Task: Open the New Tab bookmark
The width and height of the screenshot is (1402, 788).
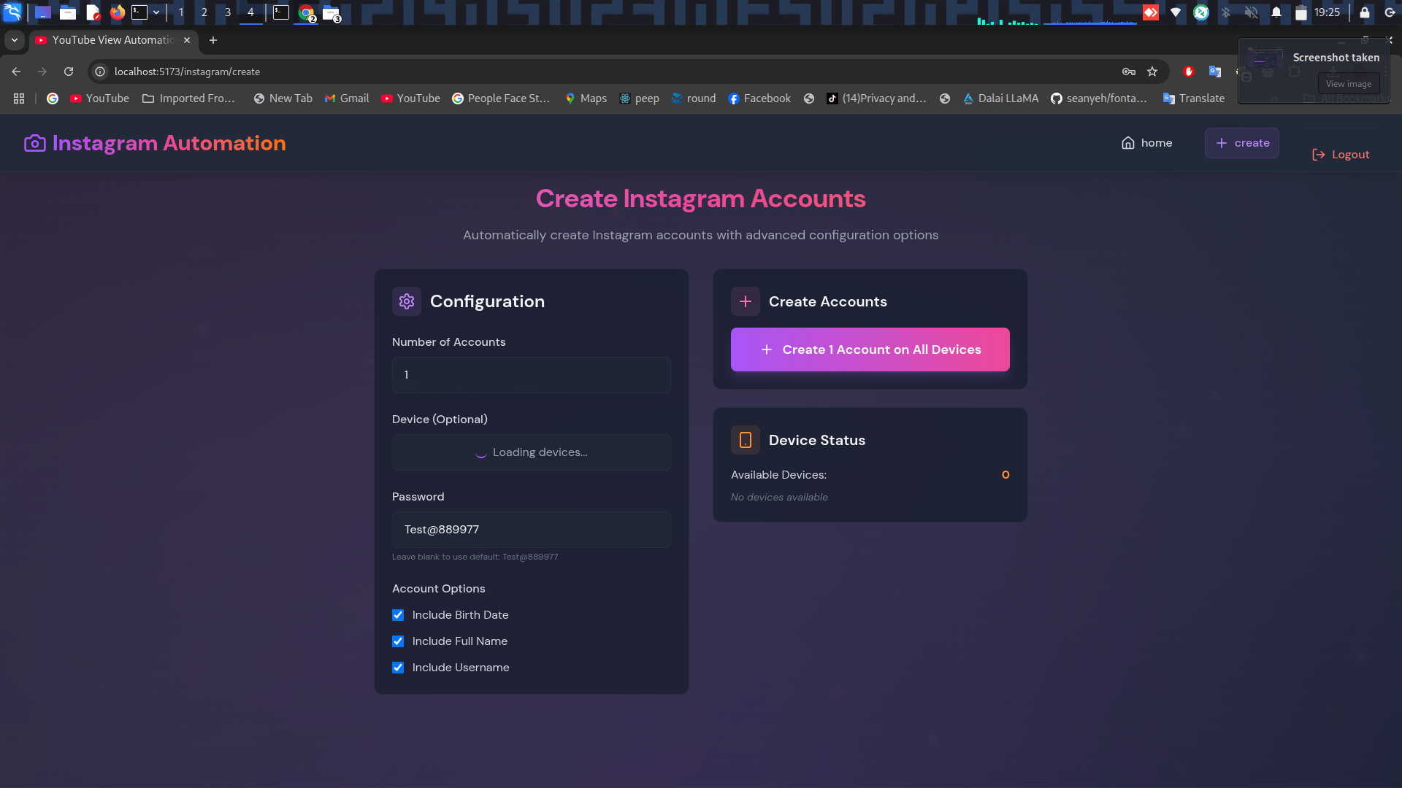Action: pos(283,98)
